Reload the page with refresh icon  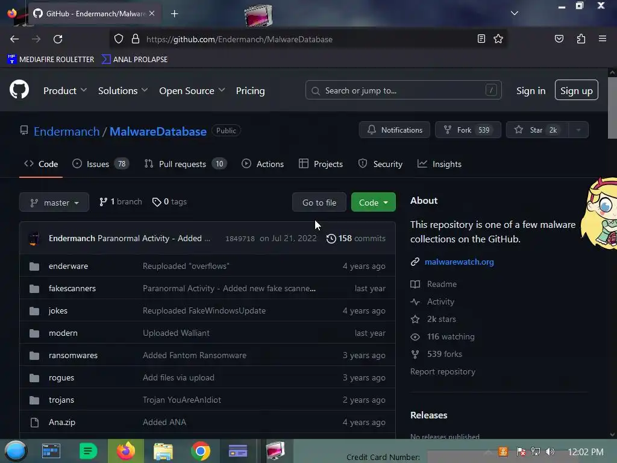(x=58, y=39)
